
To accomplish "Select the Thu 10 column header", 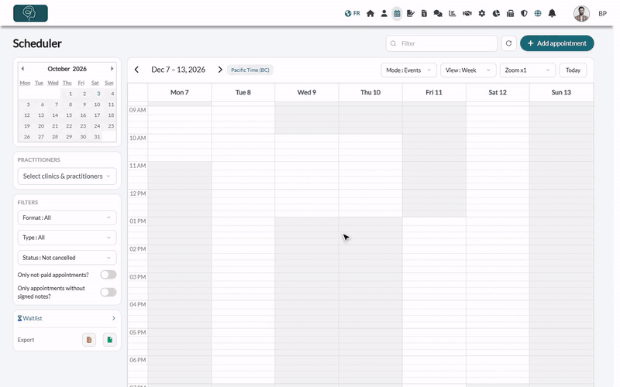I will click(370, 92).
